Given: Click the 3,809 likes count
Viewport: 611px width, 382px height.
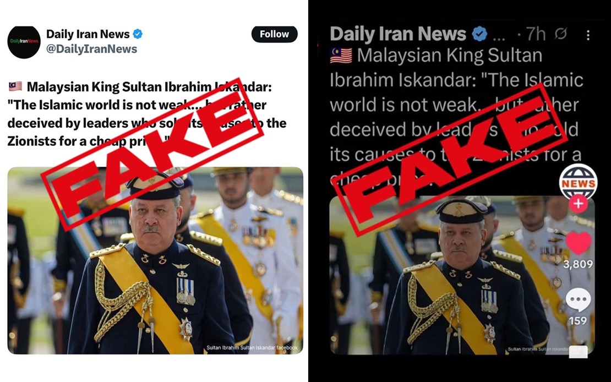Looking at the screenshot, I should [x=579, y=264].
